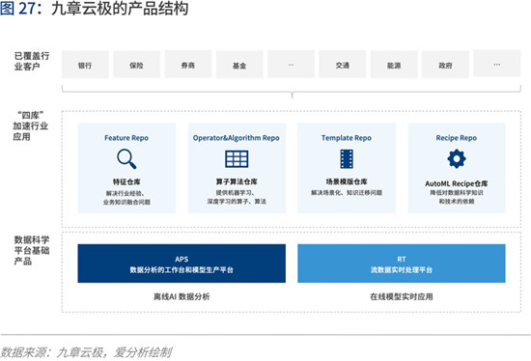Click the Feature Repo magnifying glass icon

[x=126, y=159]
